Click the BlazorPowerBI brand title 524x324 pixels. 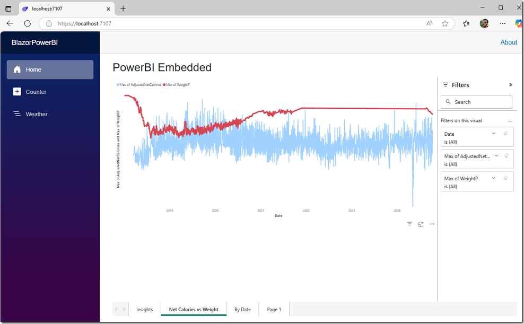click(35, 42)
